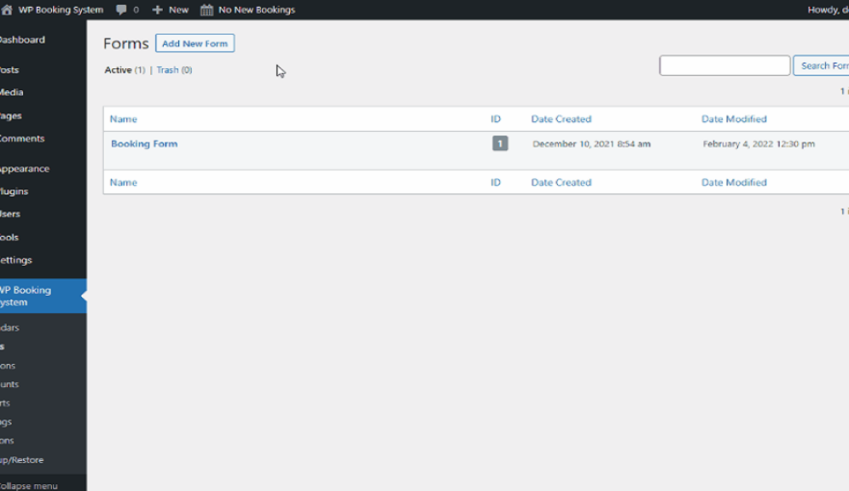
Task: Click inside the search forms field
Action: click(x=724, y=65)
